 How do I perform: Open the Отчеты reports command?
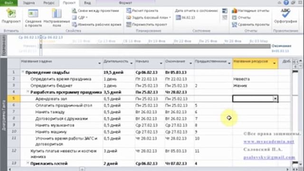point(241,18)
